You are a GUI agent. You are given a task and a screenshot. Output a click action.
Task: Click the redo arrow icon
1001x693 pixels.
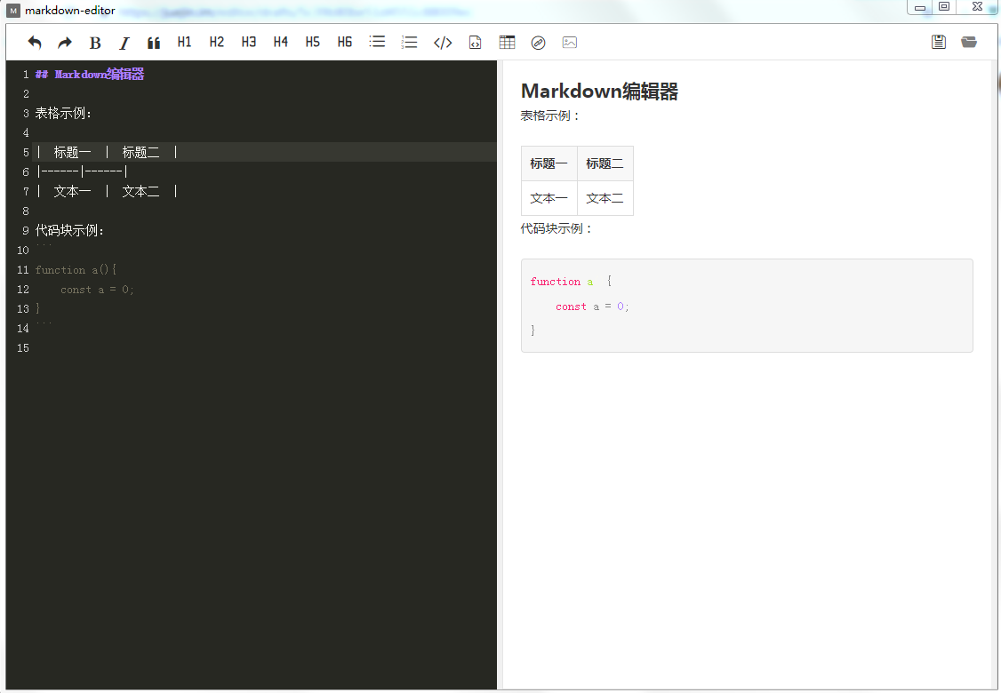click(x=65, y=43)
